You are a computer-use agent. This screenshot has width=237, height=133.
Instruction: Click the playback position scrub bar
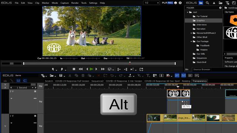tap(100, 64)
